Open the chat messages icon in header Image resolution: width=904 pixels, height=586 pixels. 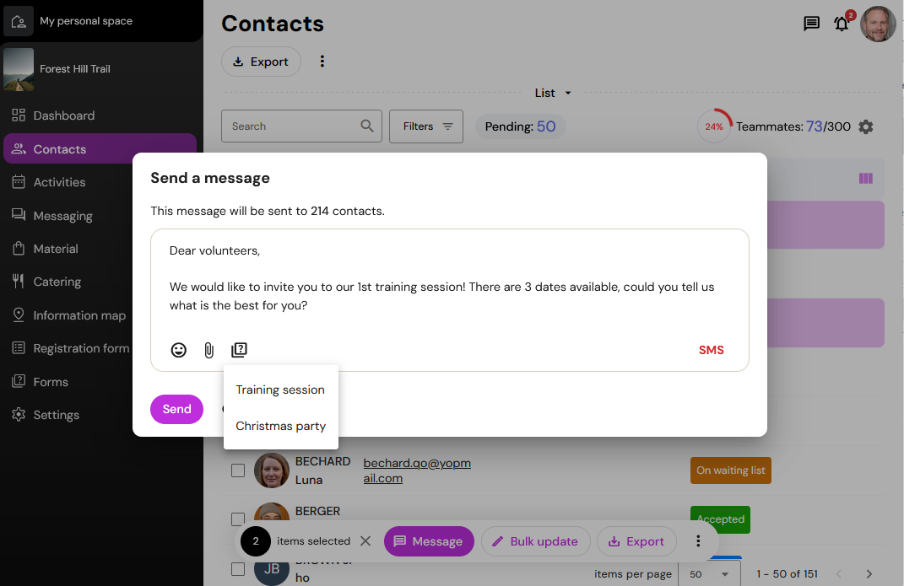point(811,24)
